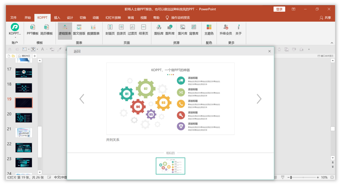
Task: Switch to the 视图 tab
Action: coord(144,18)
